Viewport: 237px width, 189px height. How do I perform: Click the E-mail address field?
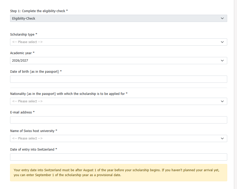[x=119, y=120]
